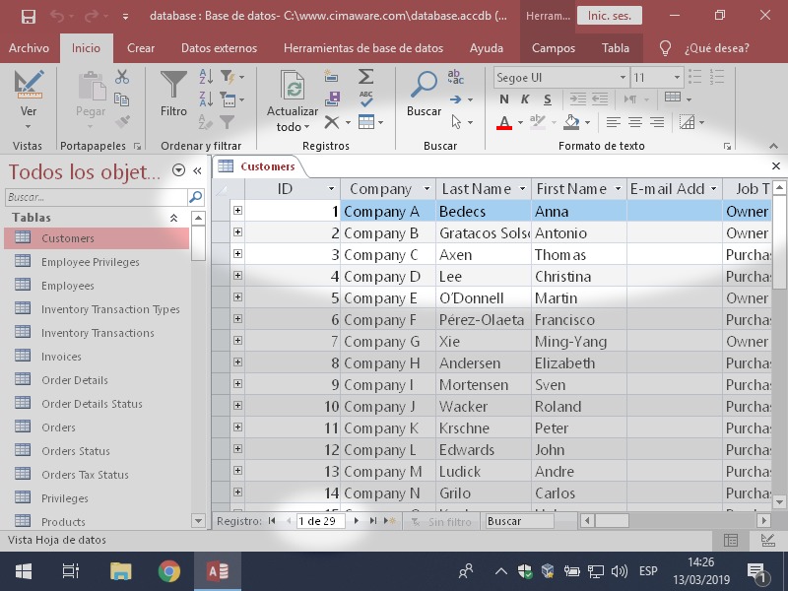Toggle bold (N) text formatting
Screen dimensions: 788x591
tap(504, 99)
